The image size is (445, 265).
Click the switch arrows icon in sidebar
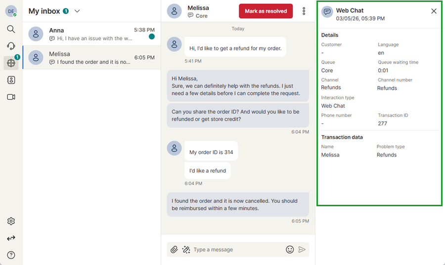pos(11,238)
